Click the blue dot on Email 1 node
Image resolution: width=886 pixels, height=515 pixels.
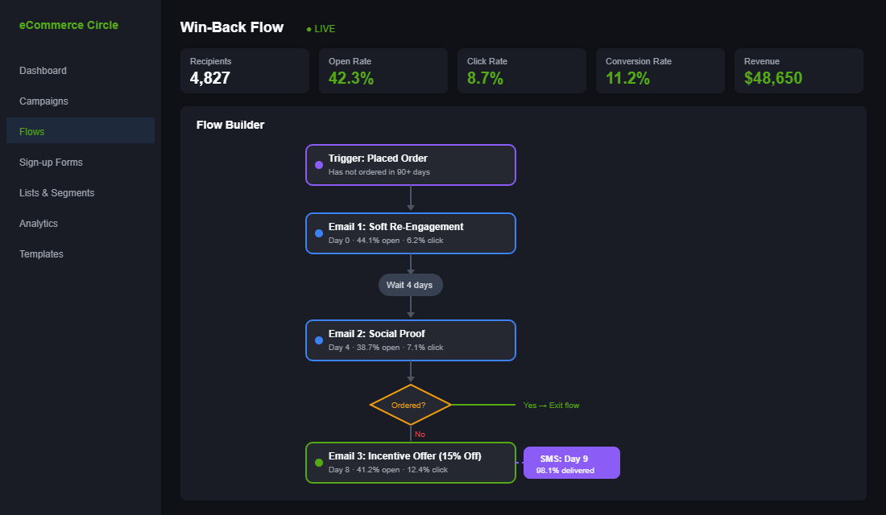pyautogui.click(x=319, y=233)
